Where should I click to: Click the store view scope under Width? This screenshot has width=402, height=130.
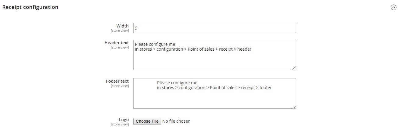[x=120, y=31]
